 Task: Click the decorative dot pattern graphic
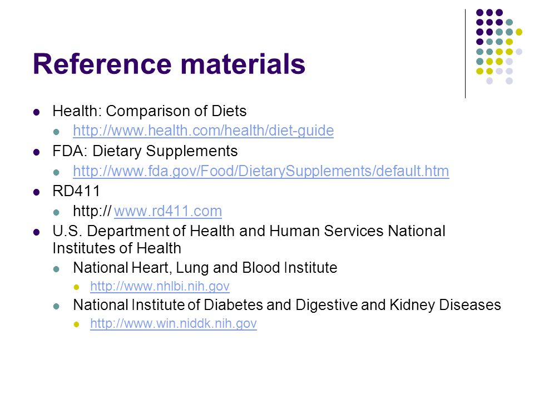pyautogui.click(x=500, y=47)
